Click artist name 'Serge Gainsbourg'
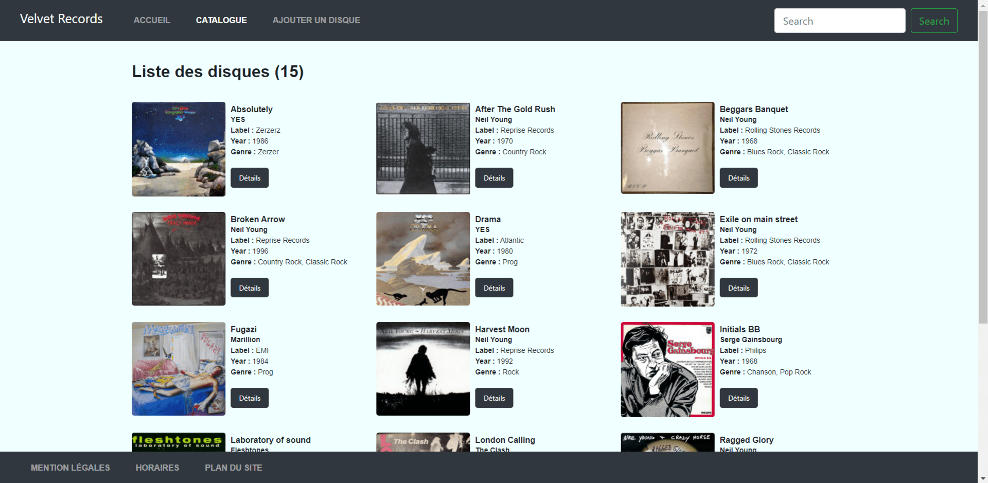Image resolution: width=988 pixels, height=483 pixels. coord(751,339)
